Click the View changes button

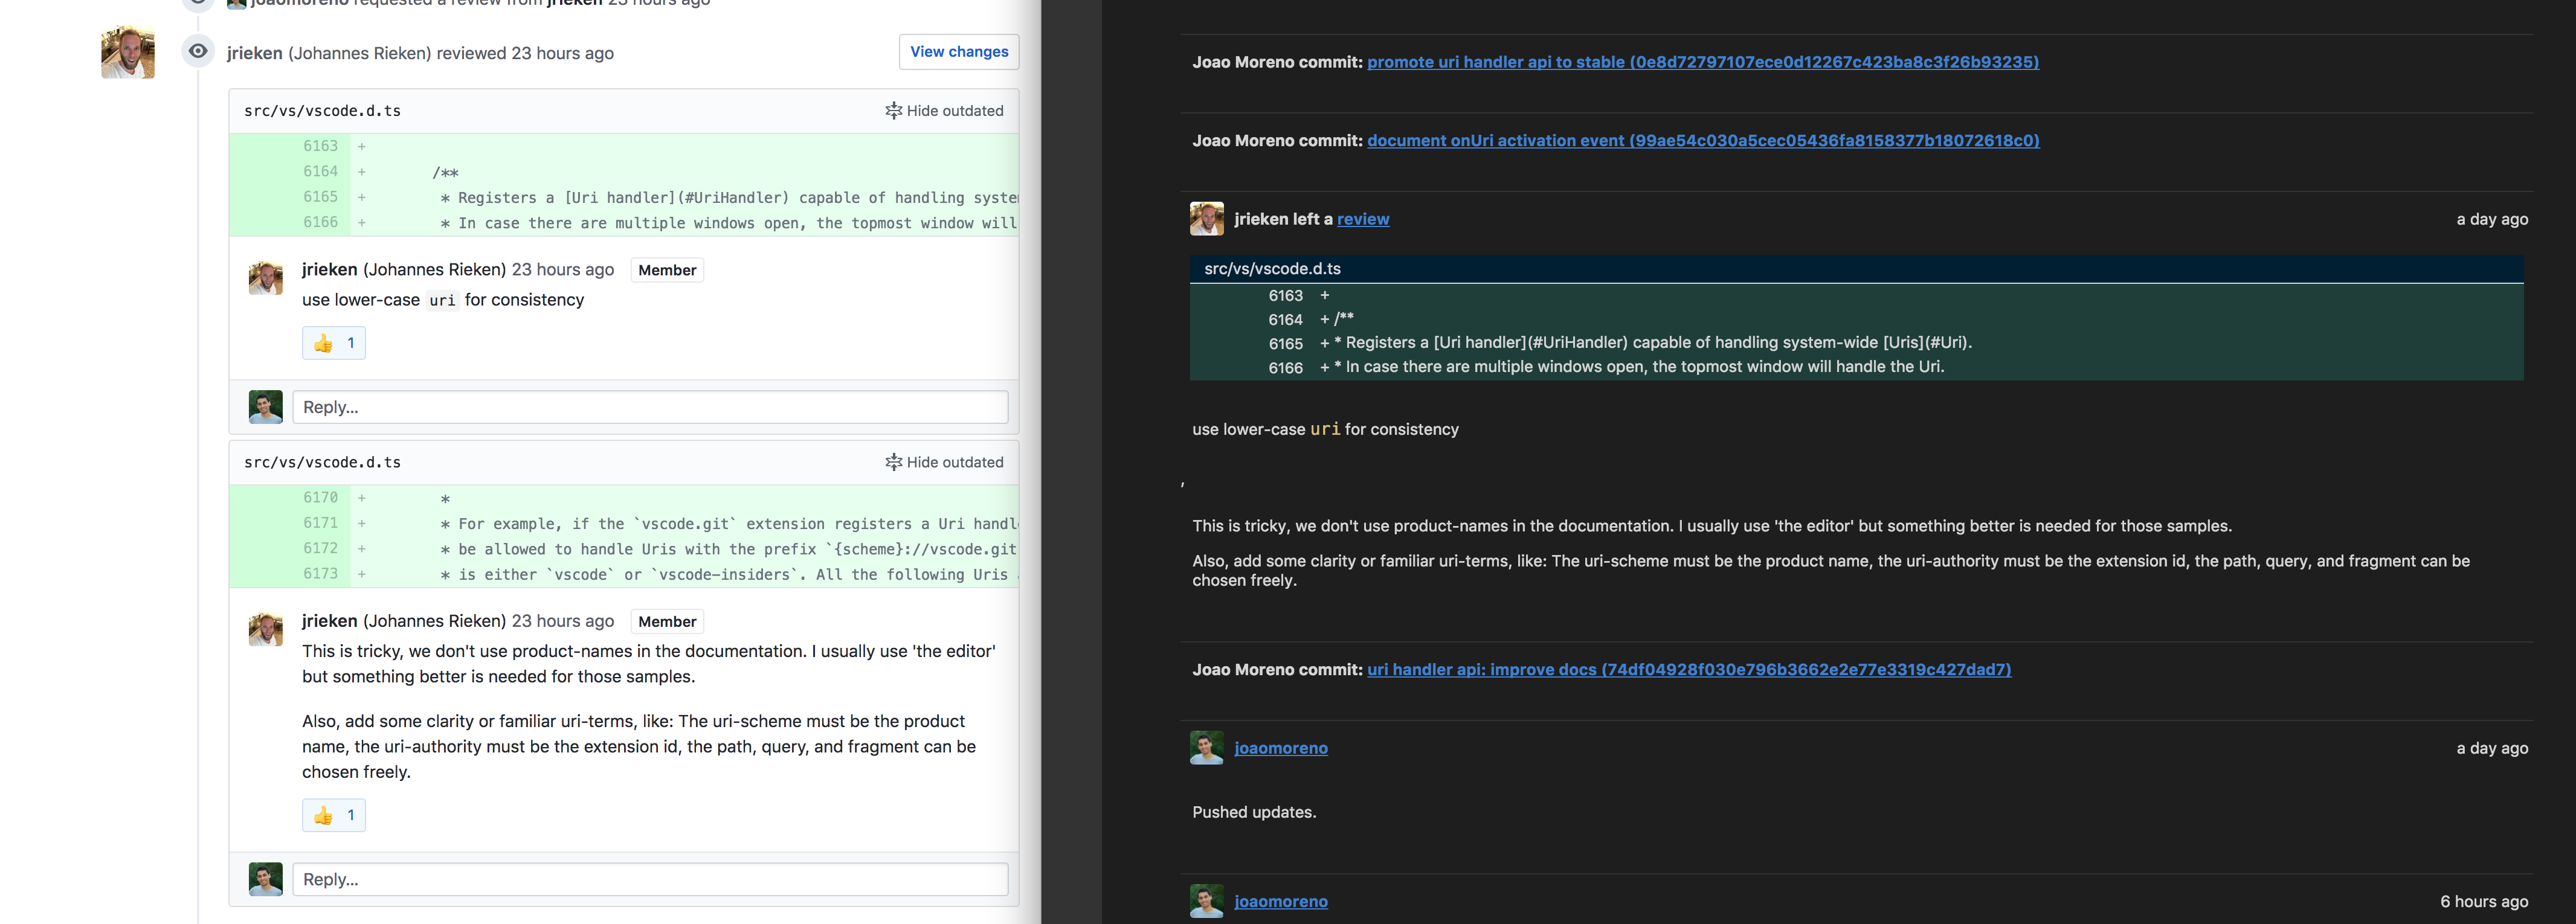pos(958,52)
